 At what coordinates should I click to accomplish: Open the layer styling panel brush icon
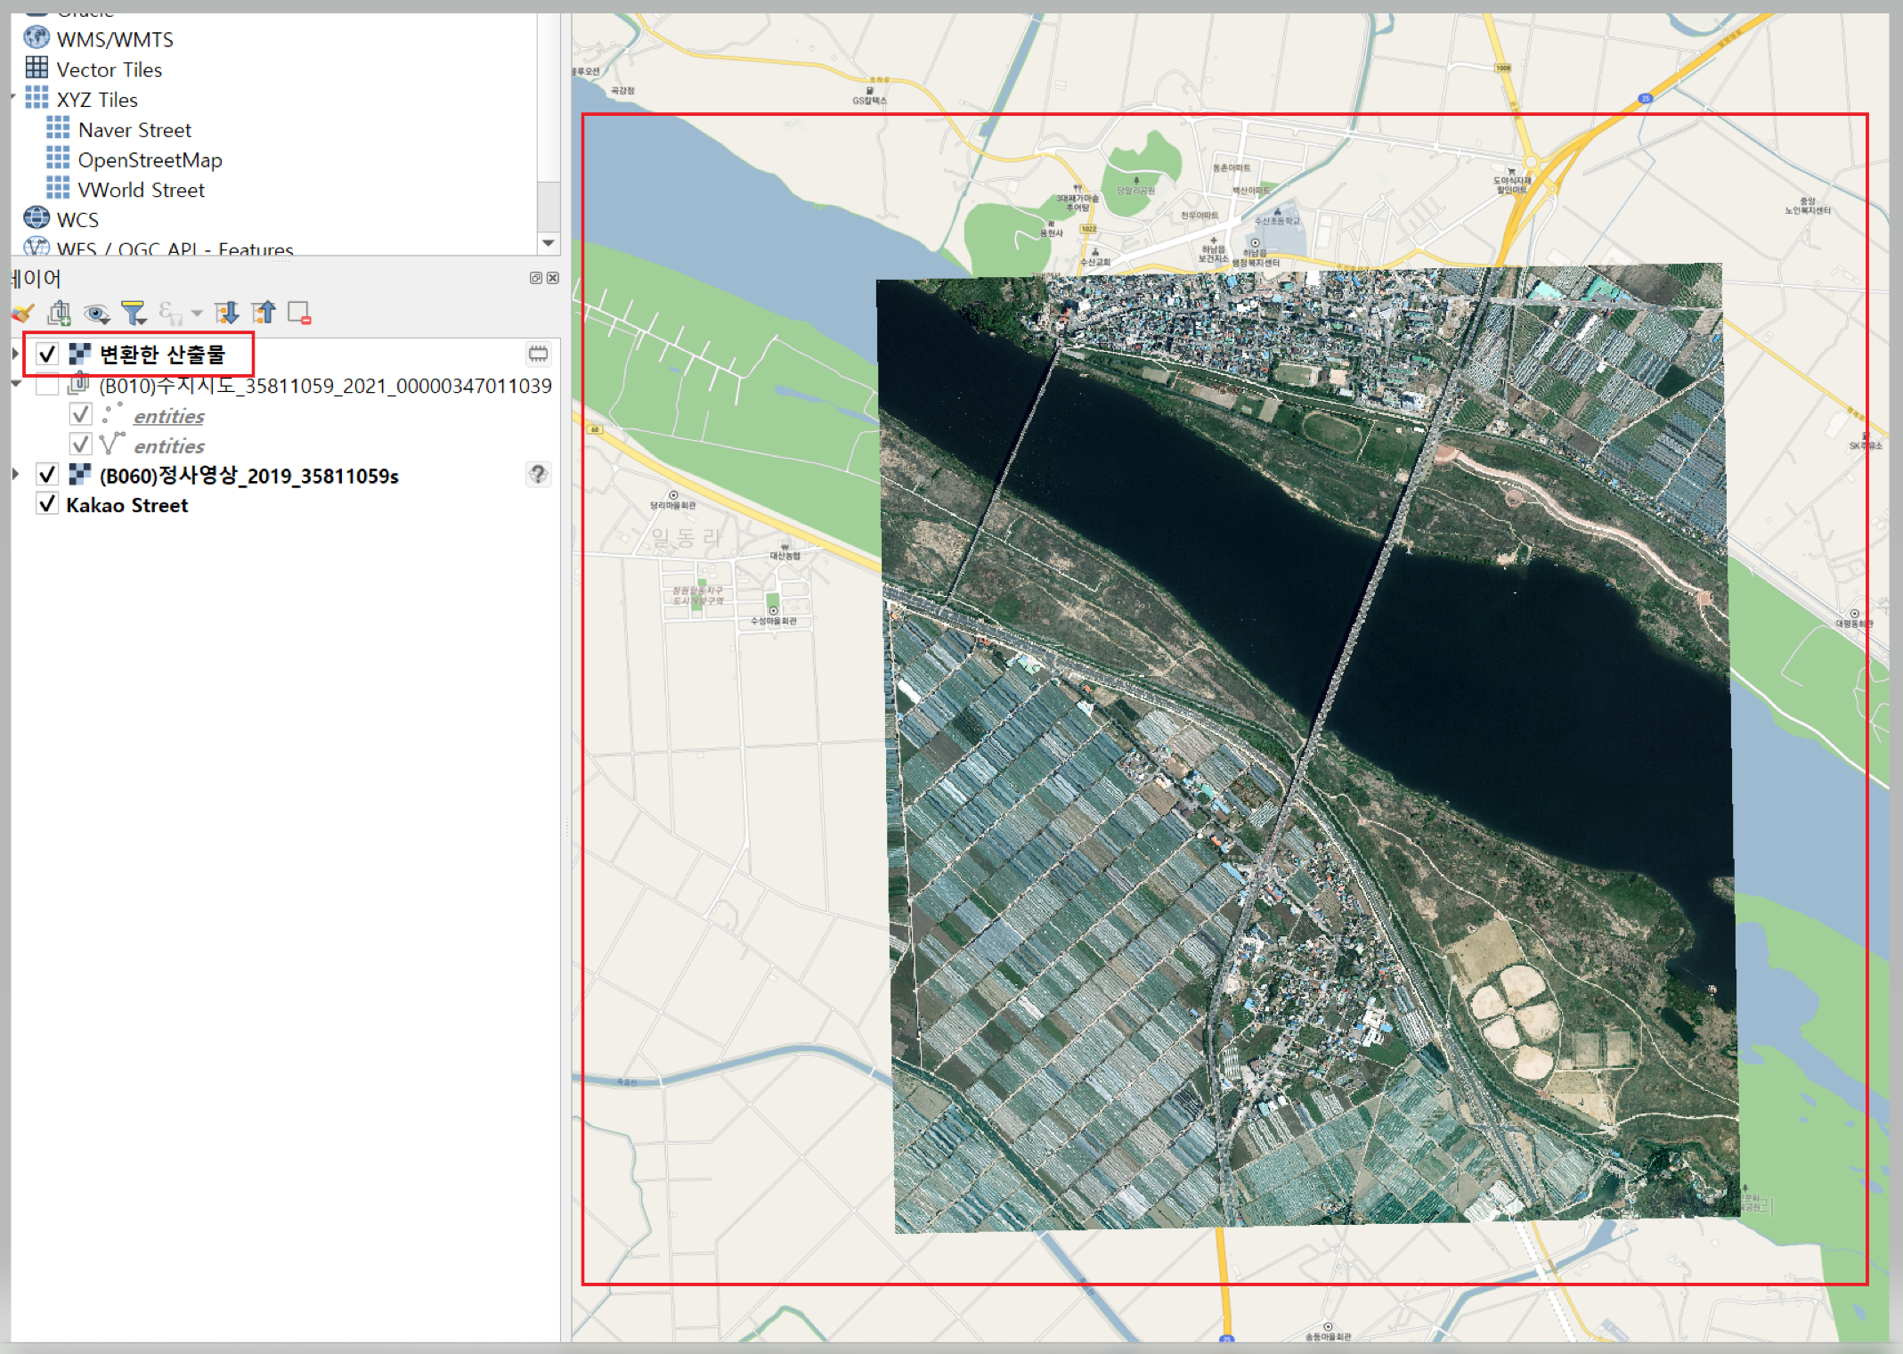click(22, 313)
